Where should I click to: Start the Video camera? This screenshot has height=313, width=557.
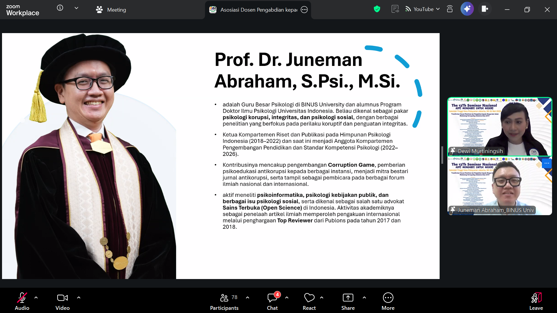pos(62,301)
